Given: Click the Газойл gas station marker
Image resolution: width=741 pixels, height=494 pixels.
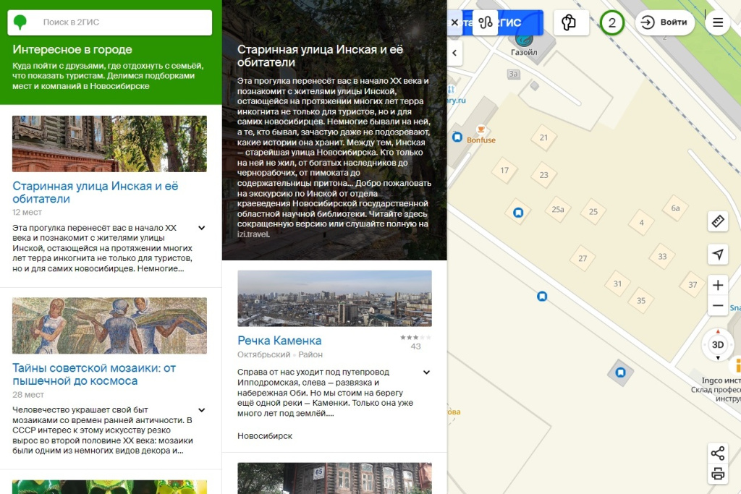Looking at the screenshot, I should tap(524, 40).
